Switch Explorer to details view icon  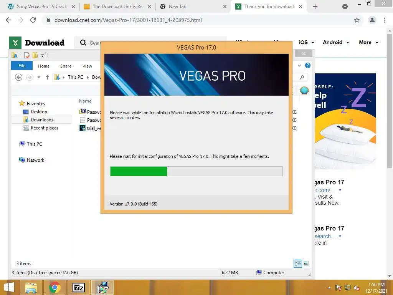pyautogui.click(x=298, y=263)
